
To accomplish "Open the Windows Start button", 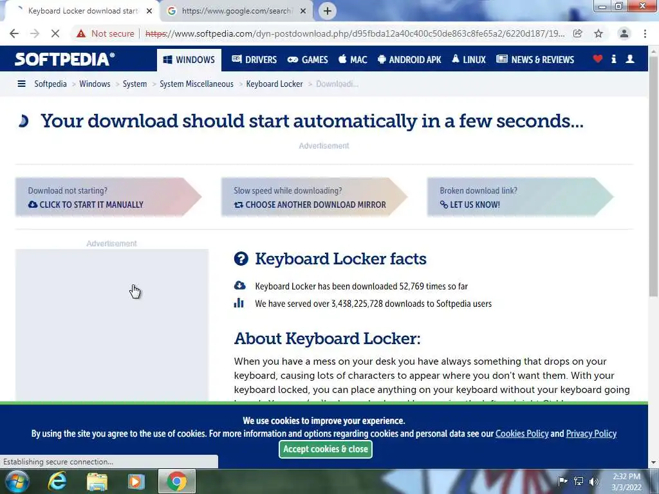I will [x=17, y=481].
